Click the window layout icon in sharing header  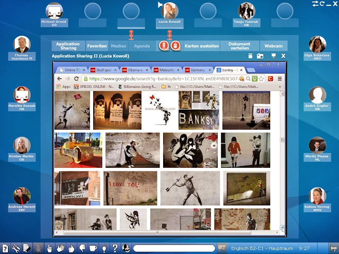coord(250,56)
